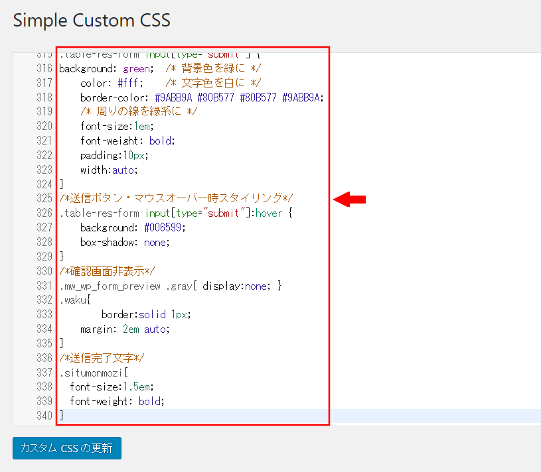Viewport: 541px width, 472px height.
Task: Click the .mw_wp_form_preview .gray rule line
Action: pyautogui.click(x=171, y=286)
